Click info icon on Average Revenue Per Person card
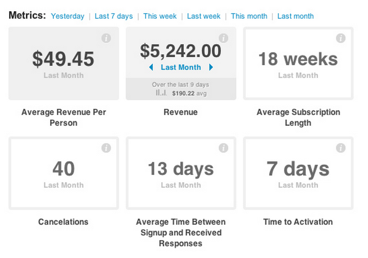Screen dimensions: 368x258 point(106,38)
